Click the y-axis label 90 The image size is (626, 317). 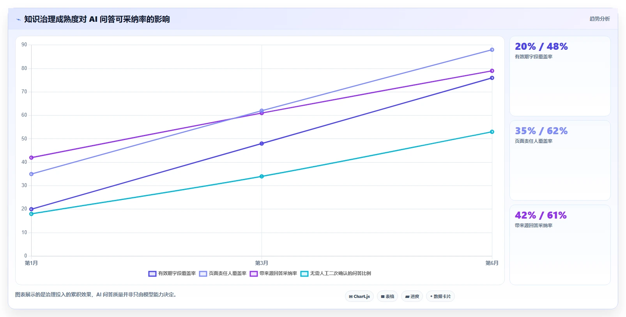tap(24, 45)
